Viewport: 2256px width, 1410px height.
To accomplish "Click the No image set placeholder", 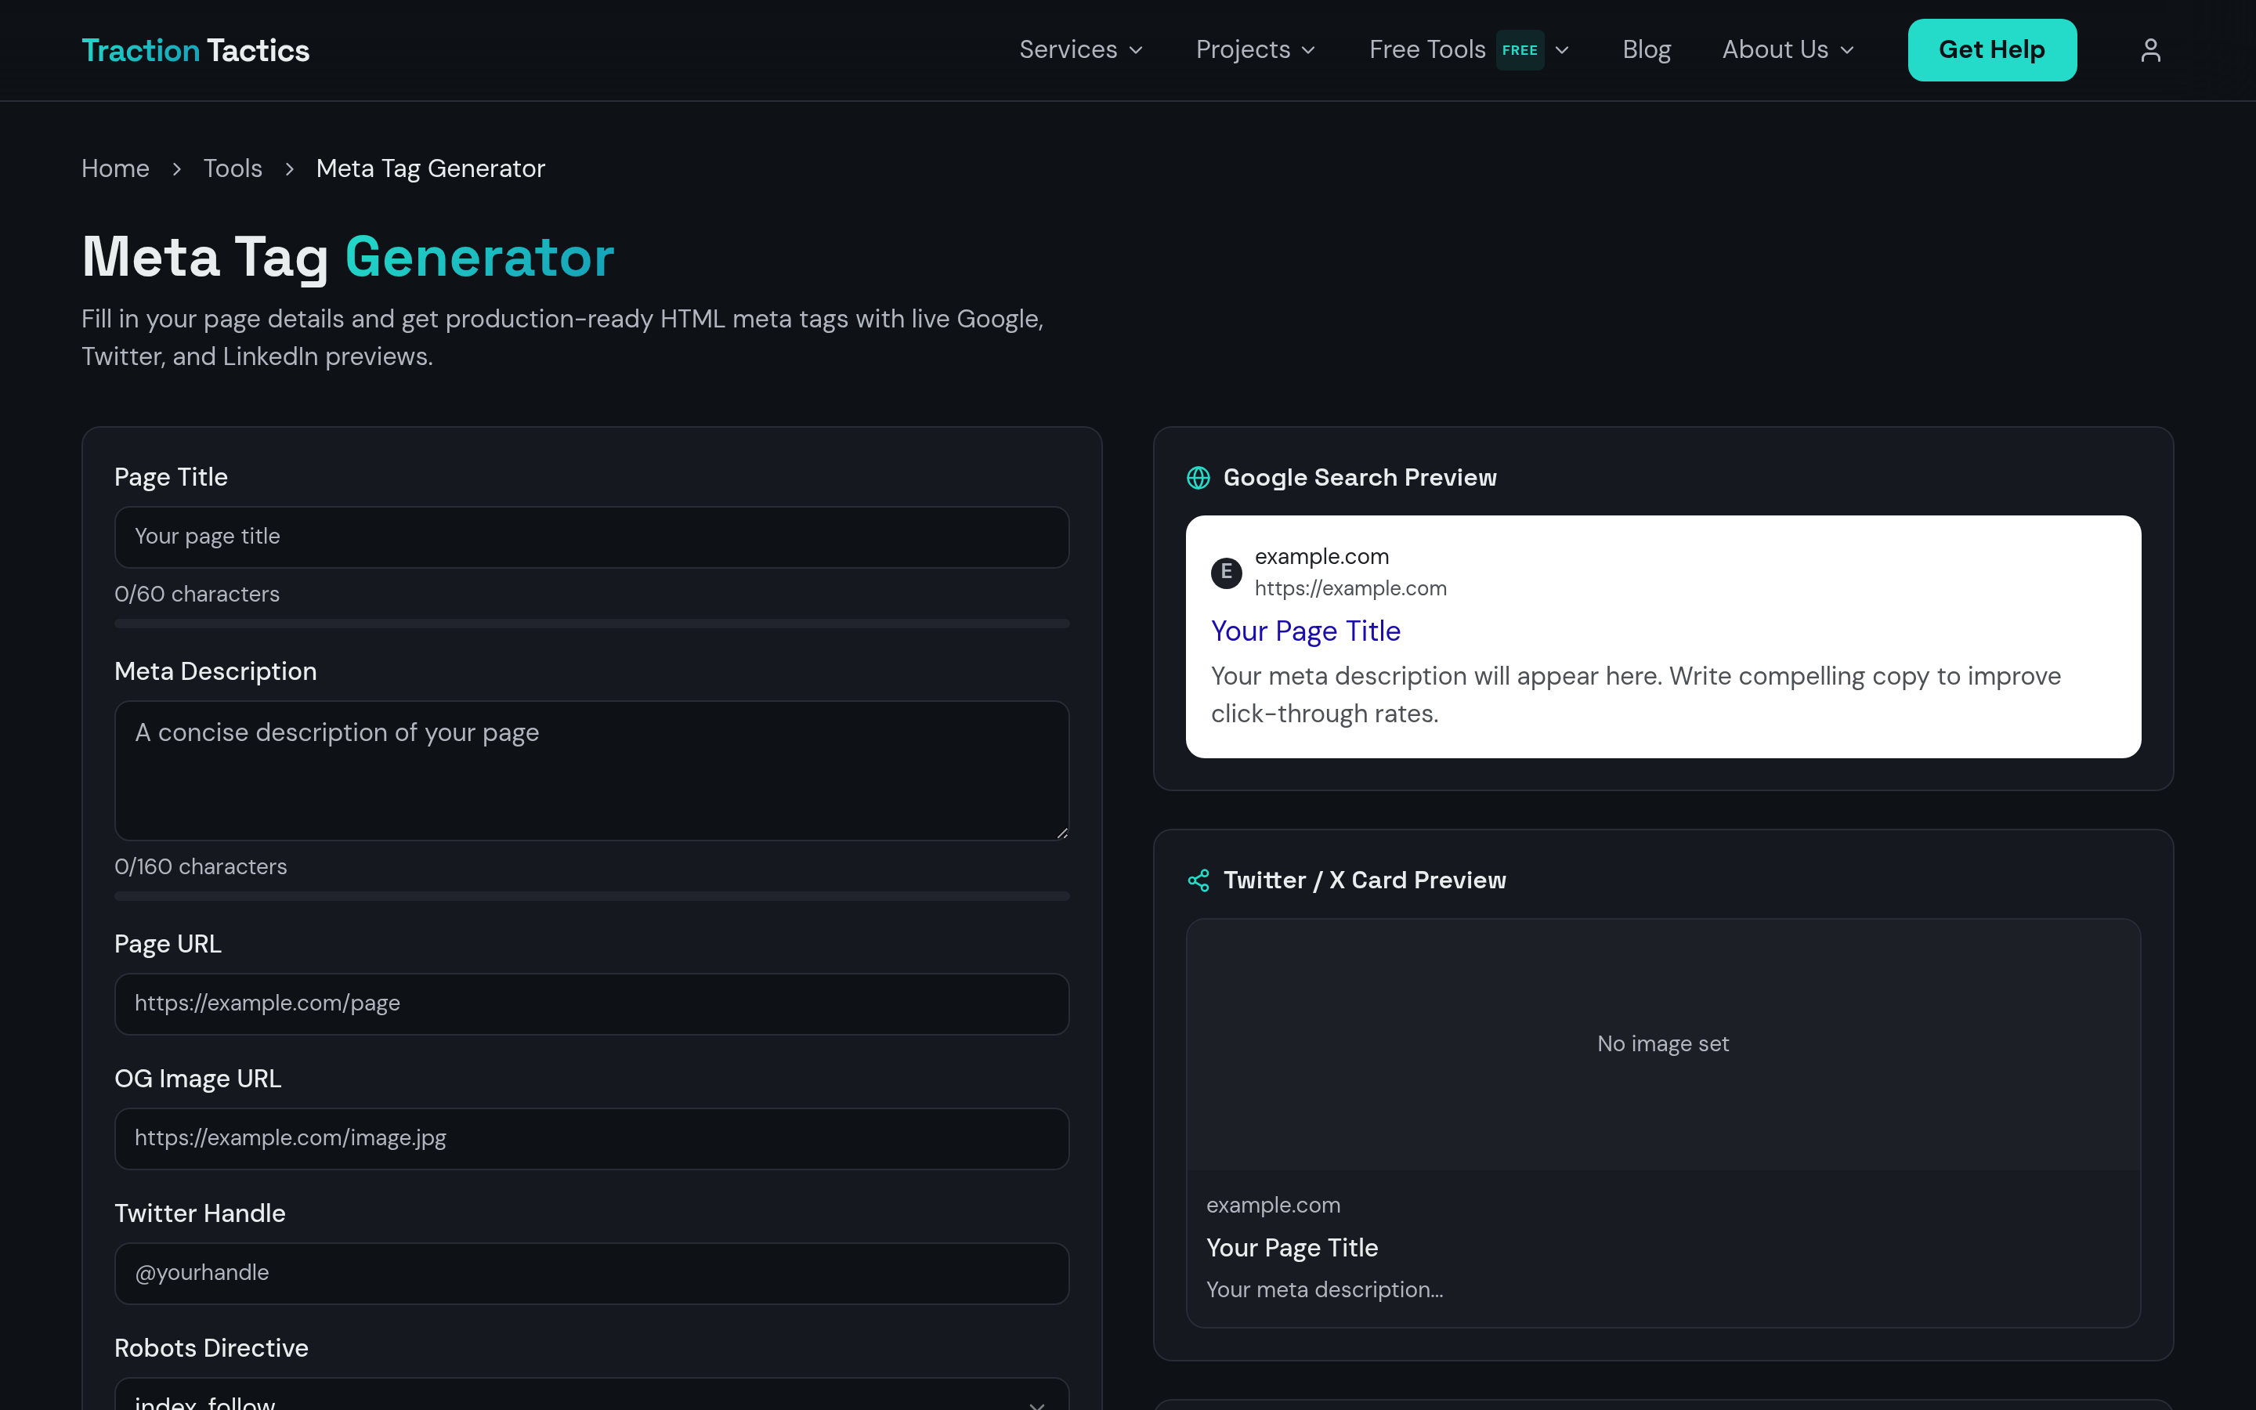I will 1663,1044.
